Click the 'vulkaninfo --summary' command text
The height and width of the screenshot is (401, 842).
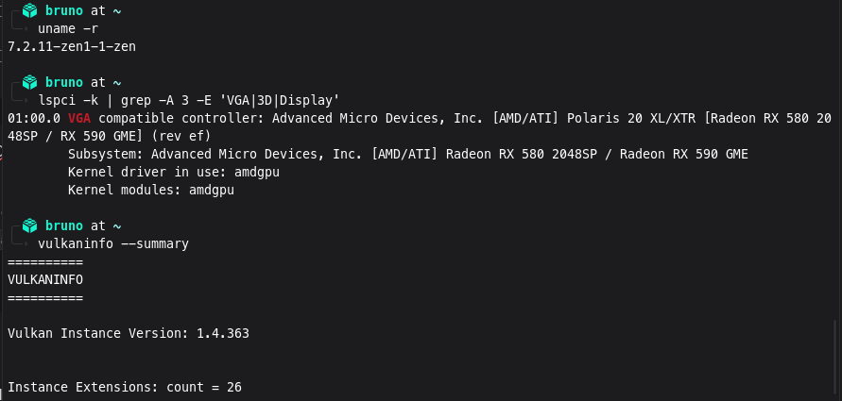pyautogui.click(x=113, y=244)
